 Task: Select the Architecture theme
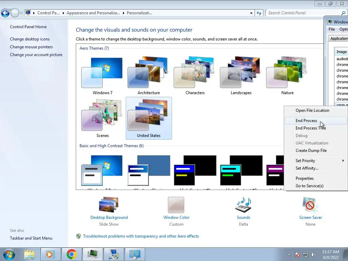coord(149,75)
